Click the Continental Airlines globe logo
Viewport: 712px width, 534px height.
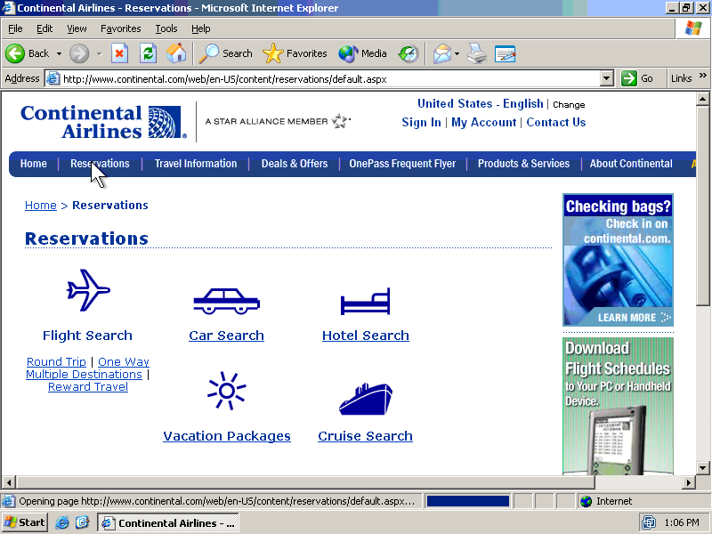coord(166,122)
